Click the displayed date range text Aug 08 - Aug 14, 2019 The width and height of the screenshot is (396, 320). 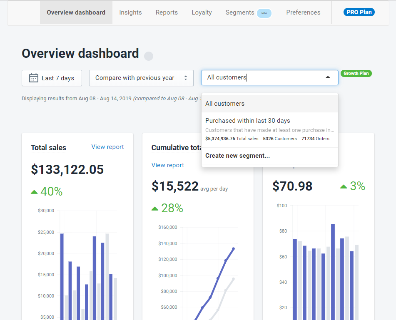105,99
